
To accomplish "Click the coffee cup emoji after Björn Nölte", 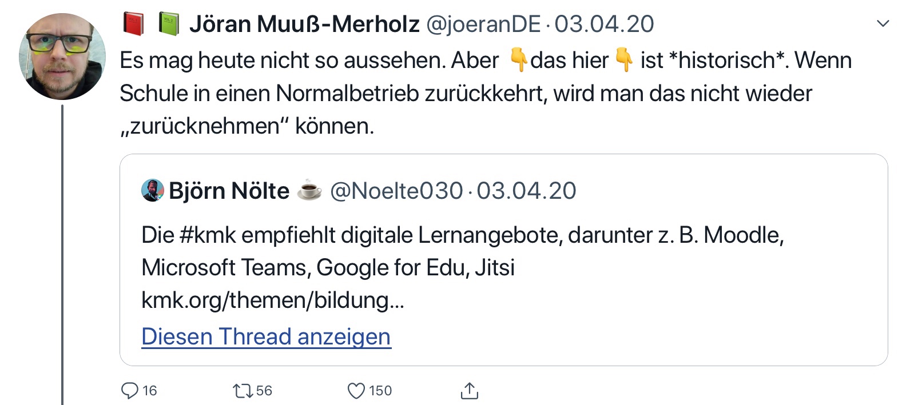I will pos(309,190).
